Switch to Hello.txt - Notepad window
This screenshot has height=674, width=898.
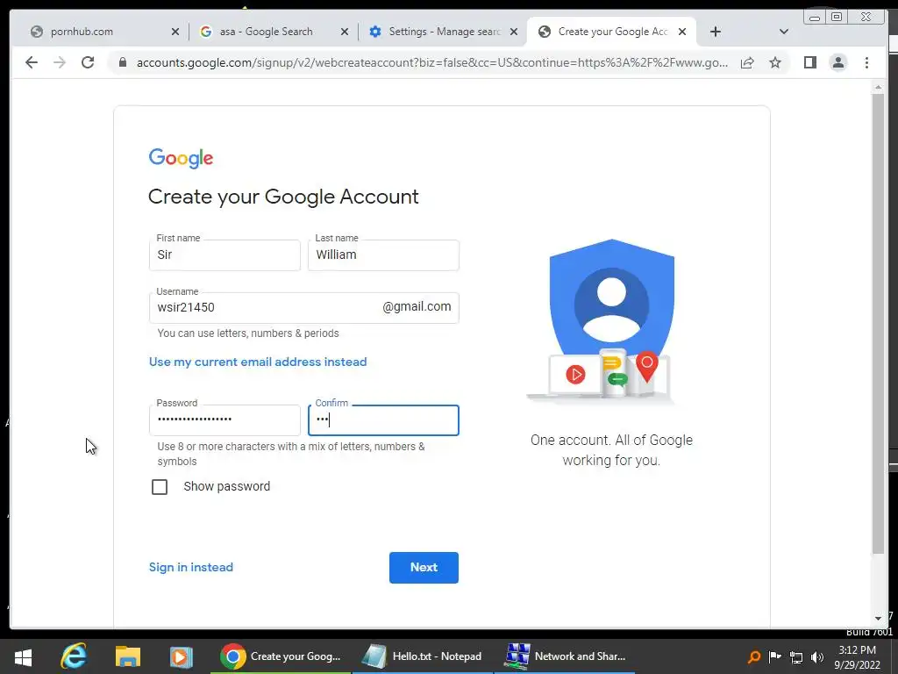point(422,656)
